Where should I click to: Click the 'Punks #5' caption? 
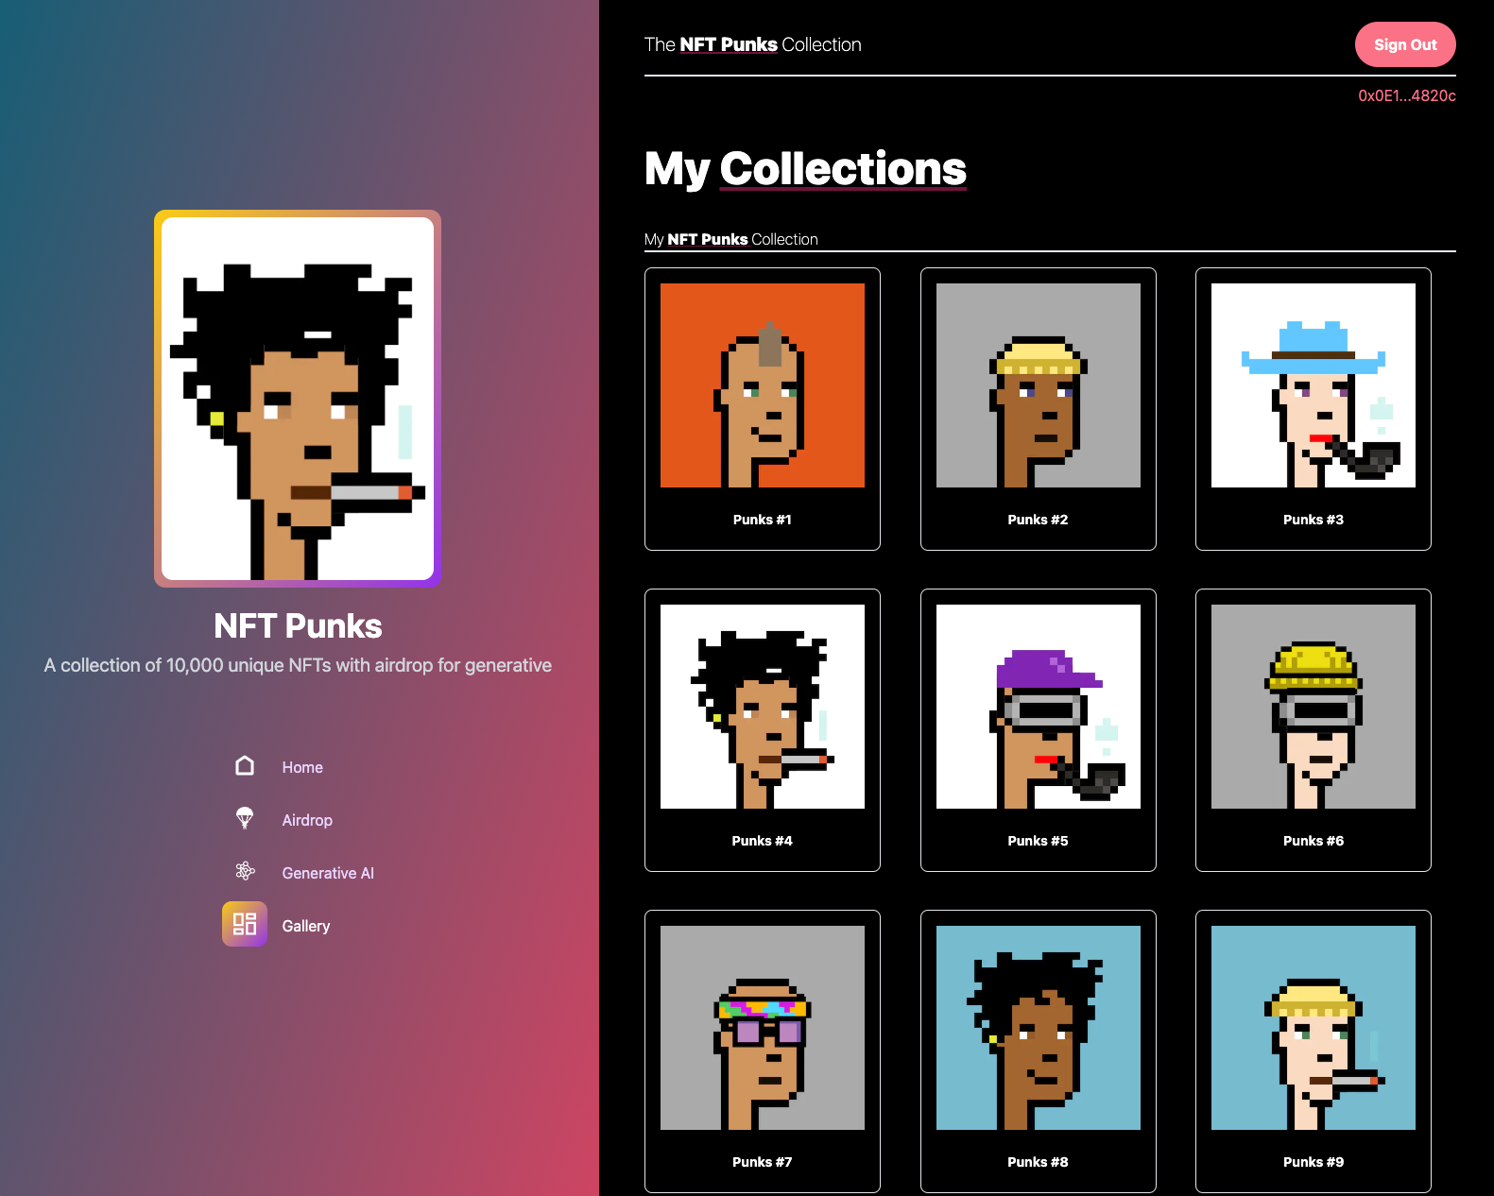(1039, 841)
